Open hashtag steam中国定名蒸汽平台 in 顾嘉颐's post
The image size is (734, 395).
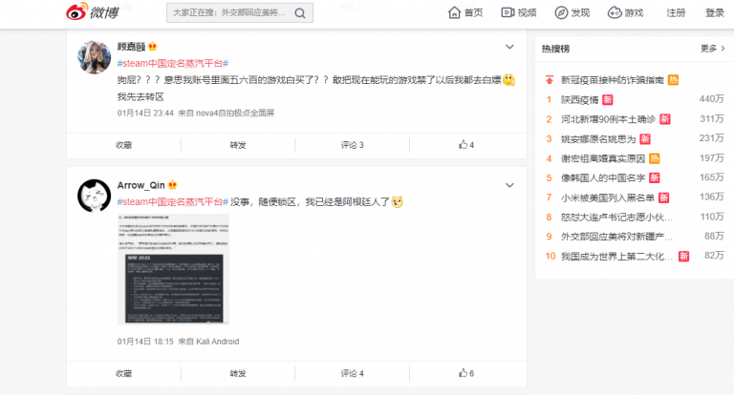click(173, 63)
